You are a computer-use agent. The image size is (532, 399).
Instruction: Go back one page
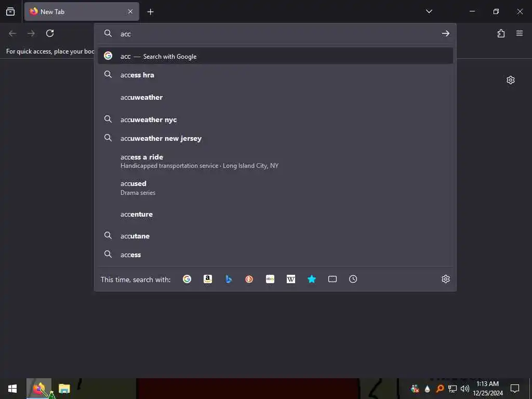12,33
